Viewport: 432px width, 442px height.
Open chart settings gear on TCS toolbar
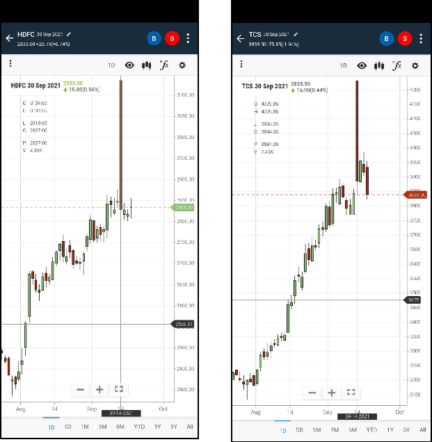tap(415, 65)
